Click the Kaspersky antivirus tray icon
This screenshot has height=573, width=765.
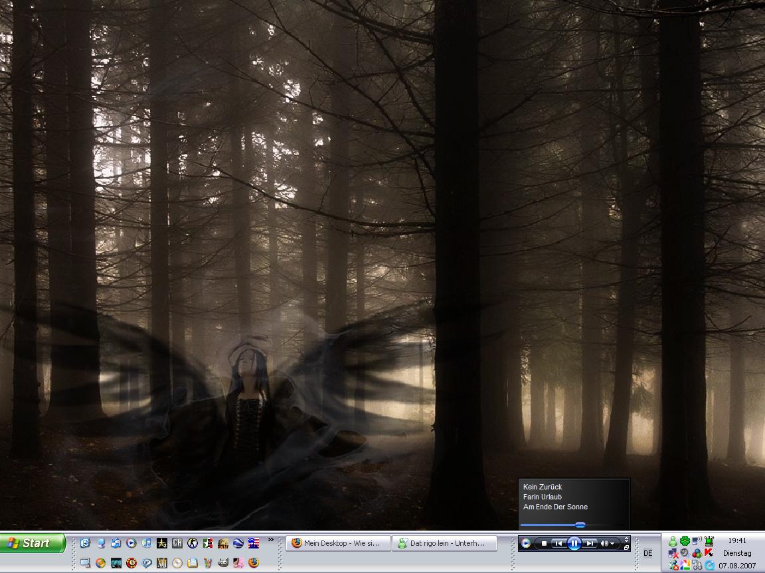pos(709,553)
